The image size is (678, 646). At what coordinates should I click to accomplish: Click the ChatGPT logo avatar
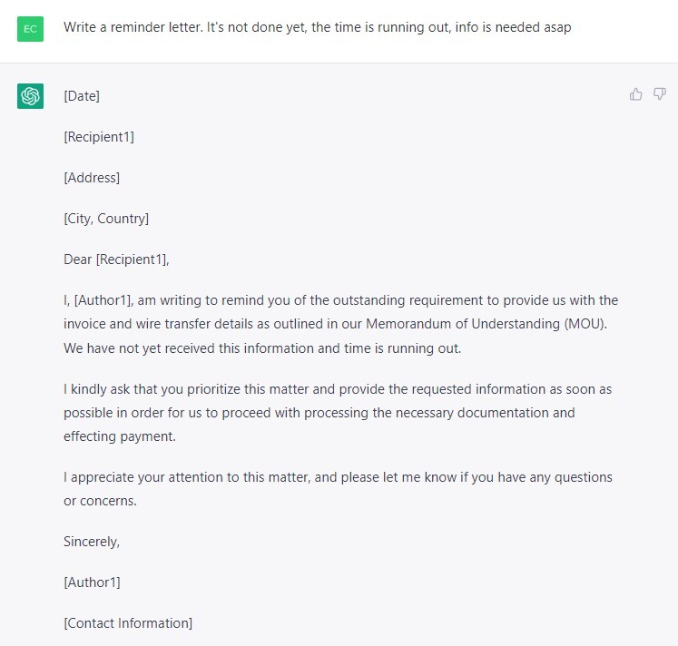pos(30,95)
